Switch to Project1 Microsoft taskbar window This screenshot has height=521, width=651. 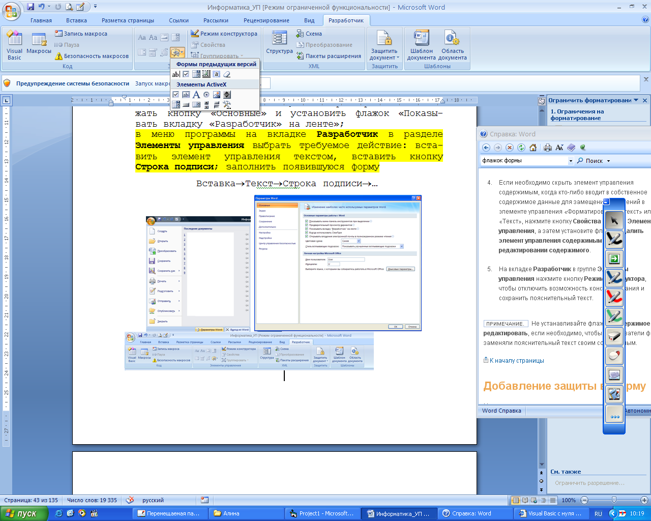(x=322, y=513)
